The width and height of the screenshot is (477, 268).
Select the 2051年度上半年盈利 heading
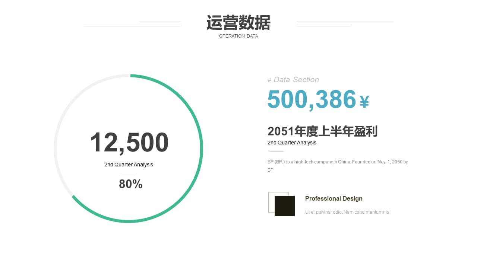click(323, 131)
